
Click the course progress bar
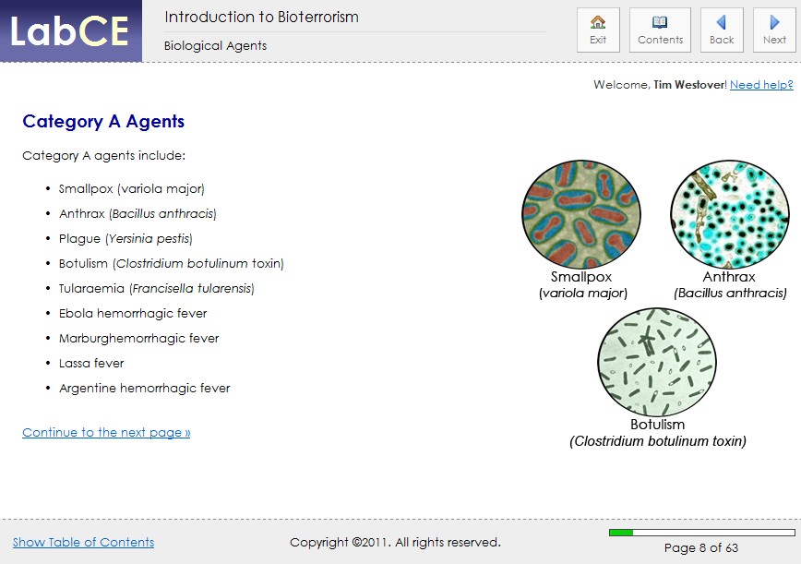702,533
